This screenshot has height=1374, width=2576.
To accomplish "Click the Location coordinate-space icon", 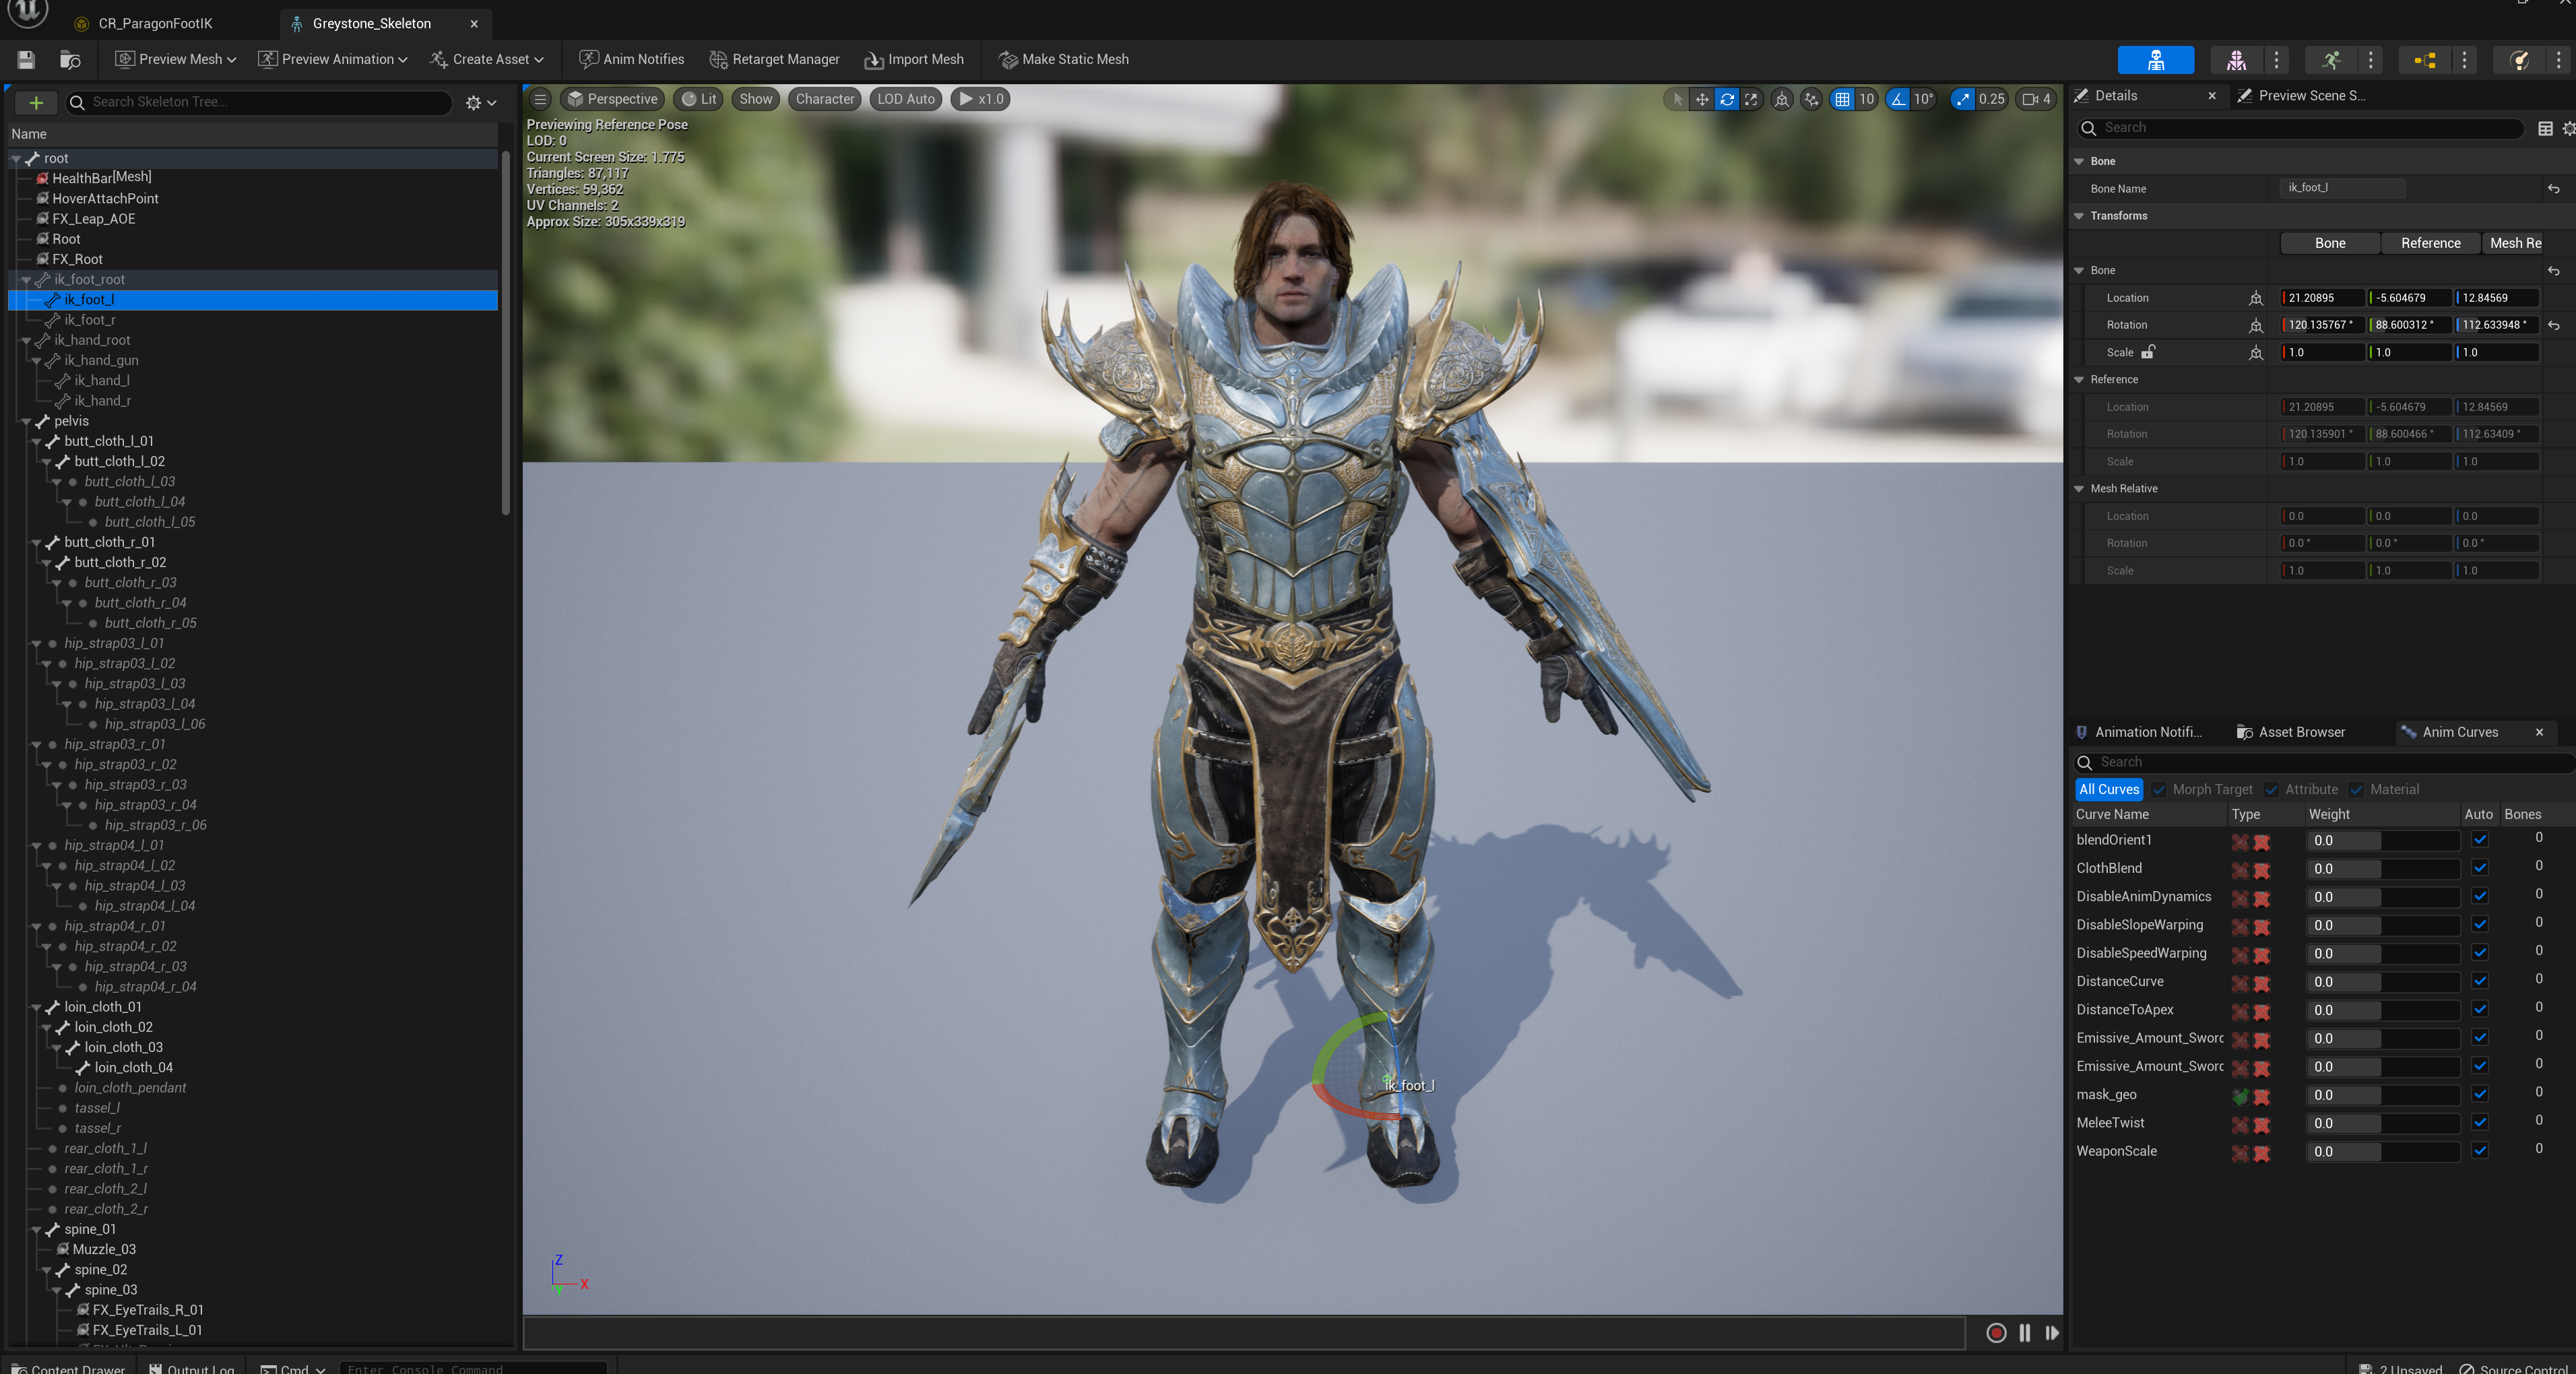I will tap(2256, 298).
